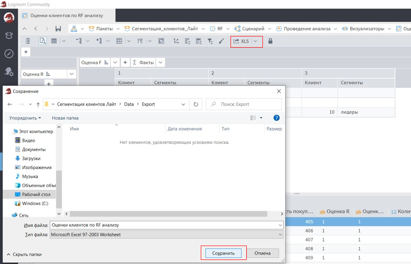Click the expand rows plus tree icon
Viewport: 411px width, 264px height.
coord(99,41)
